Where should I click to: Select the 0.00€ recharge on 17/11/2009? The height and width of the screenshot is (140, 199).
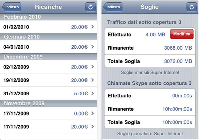point(81,113)
